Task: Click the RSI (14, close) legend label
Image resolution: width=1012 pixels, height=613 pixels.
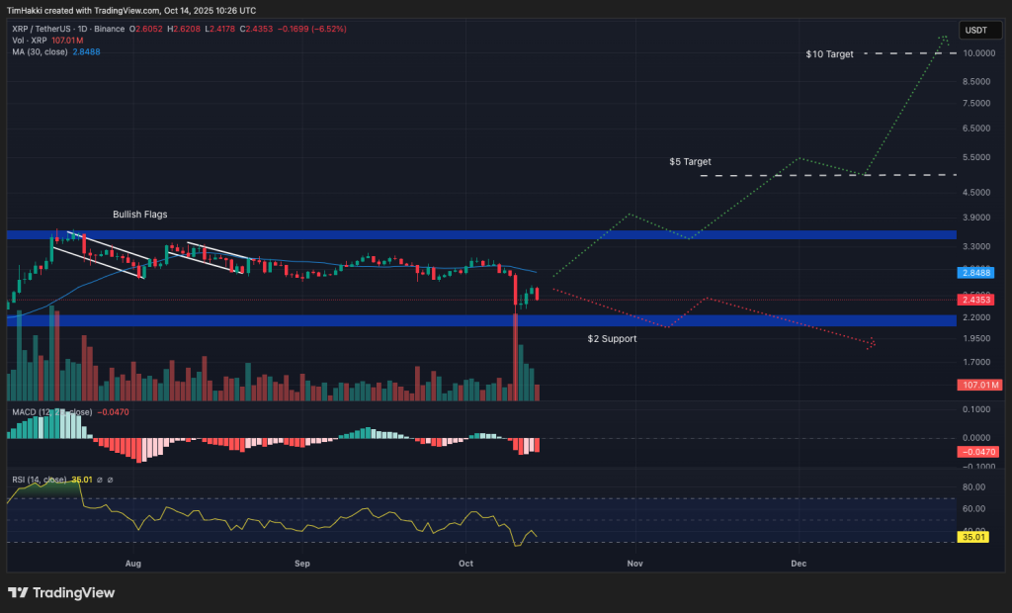Action: point(40,480)
